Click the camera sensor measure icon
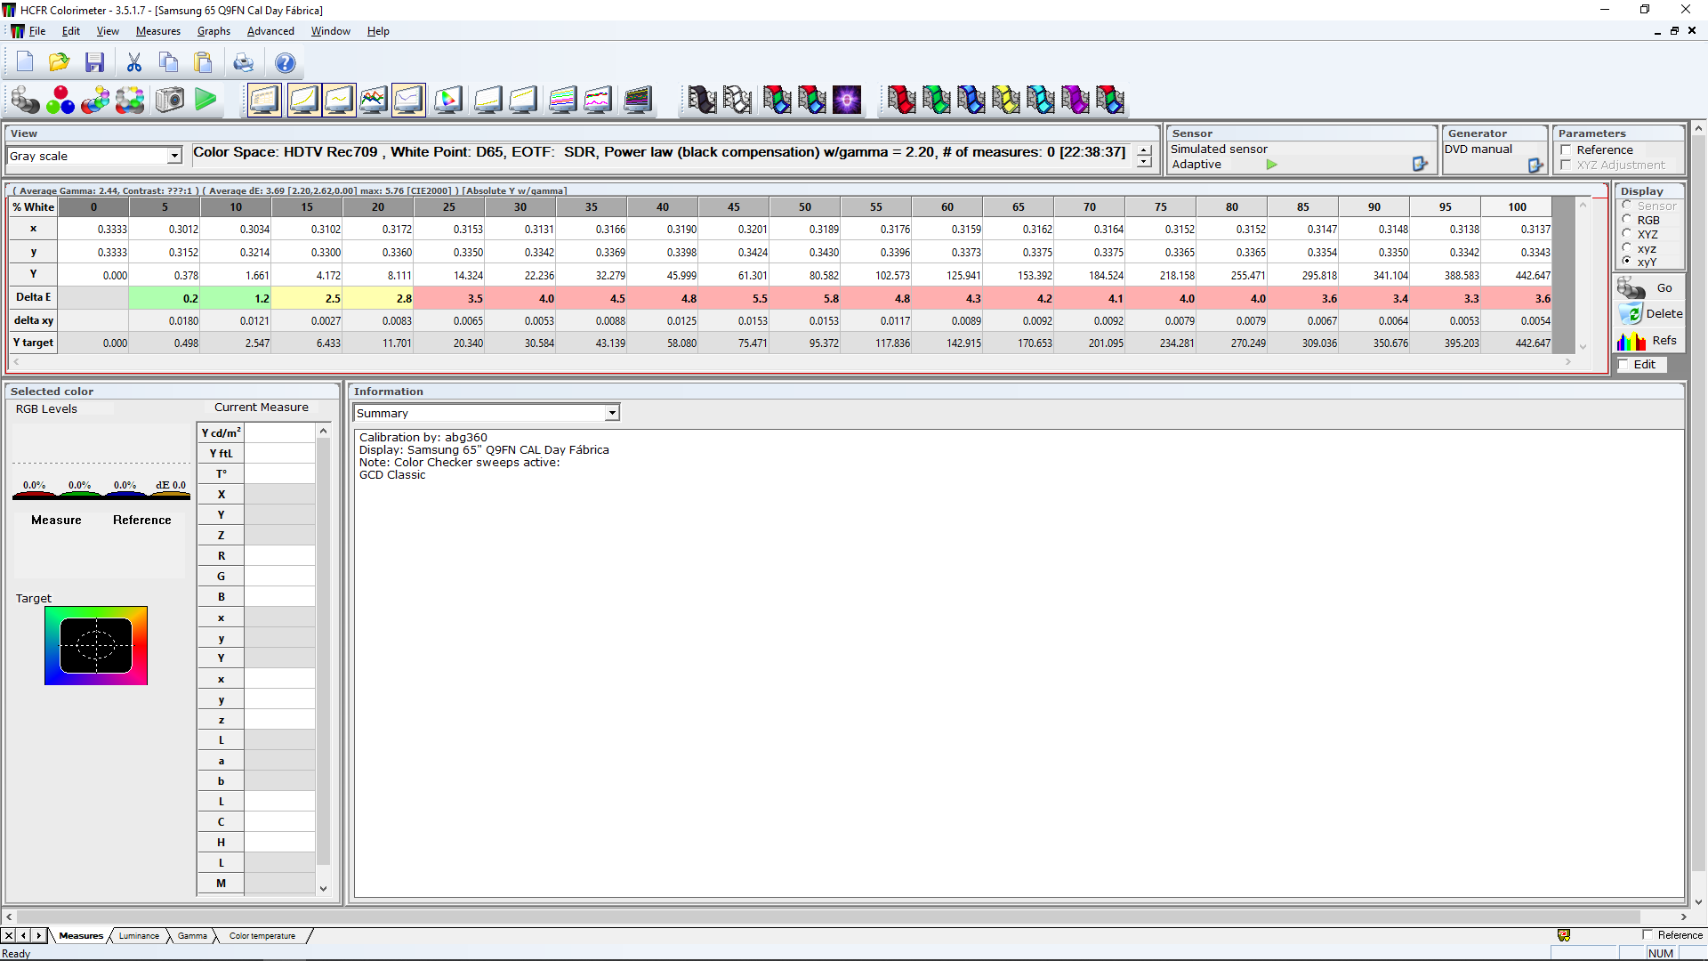 (169, 100)
